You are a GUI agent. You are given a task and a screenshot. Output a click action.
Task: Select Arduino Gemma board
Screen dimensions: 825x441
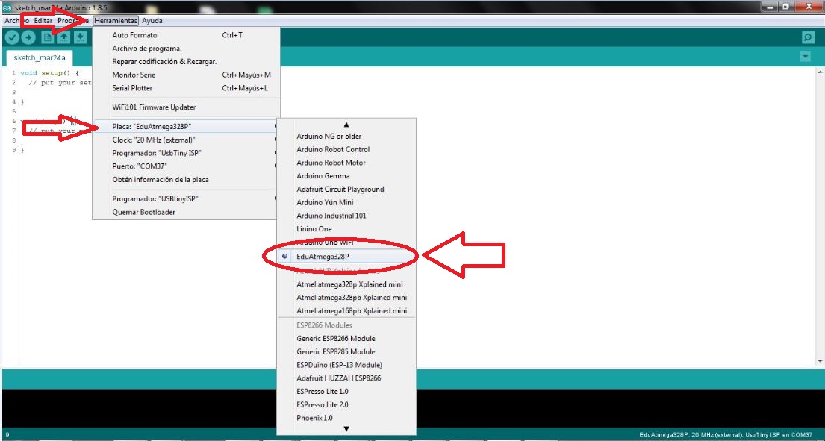click(346, 176)
